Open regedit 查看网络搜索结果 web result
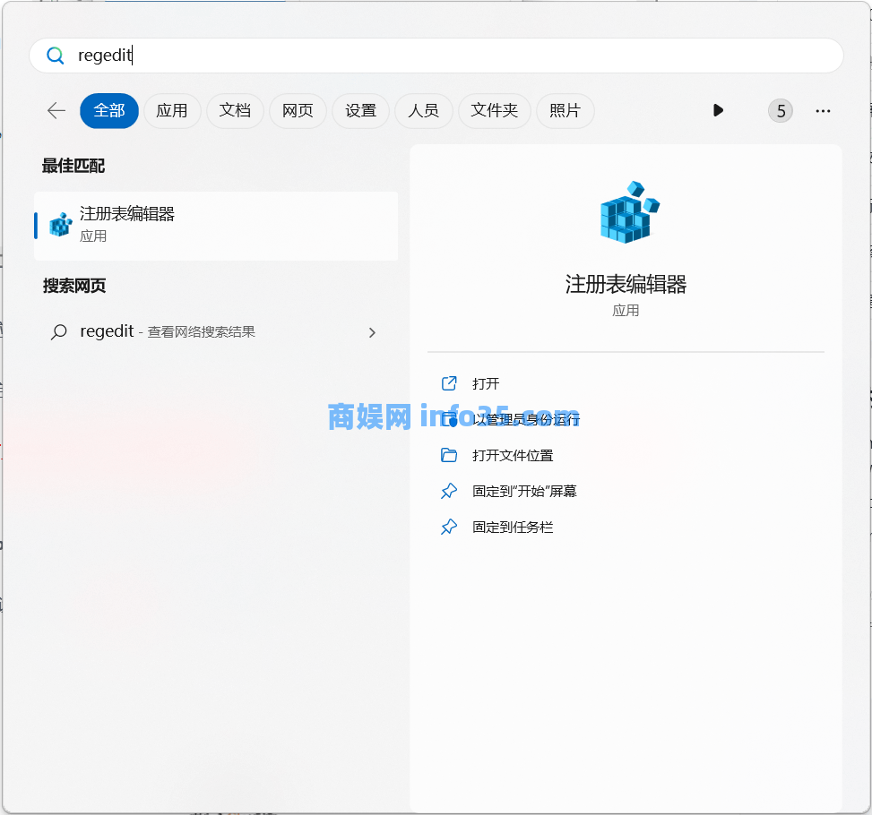The image size is (872, 815). click(x=168, y=332)
